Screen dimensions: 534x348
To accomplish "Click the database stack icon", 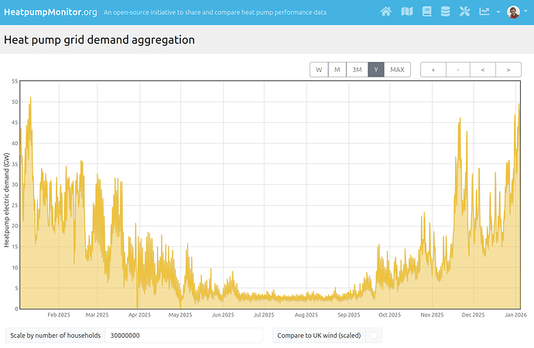I will (x=445, y=12).
